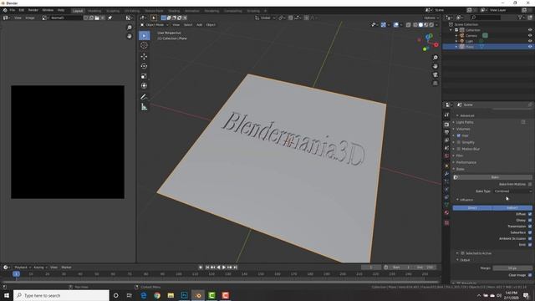Viewport: 535px width, 301px height.
Task: Open the viewport Options popover button
Action: pos(431,18)
